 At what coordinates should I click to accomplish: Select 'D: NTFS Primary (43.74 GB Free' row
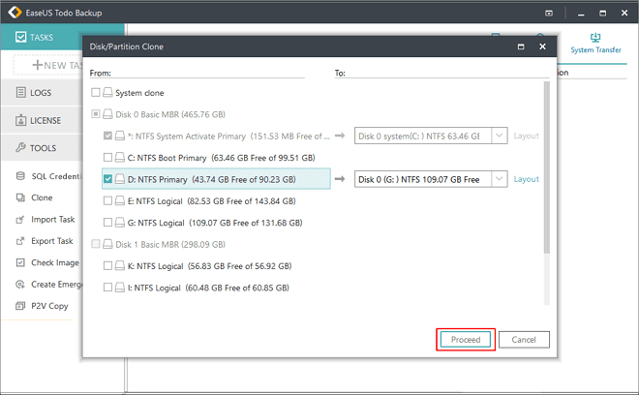tap(216, 179)
